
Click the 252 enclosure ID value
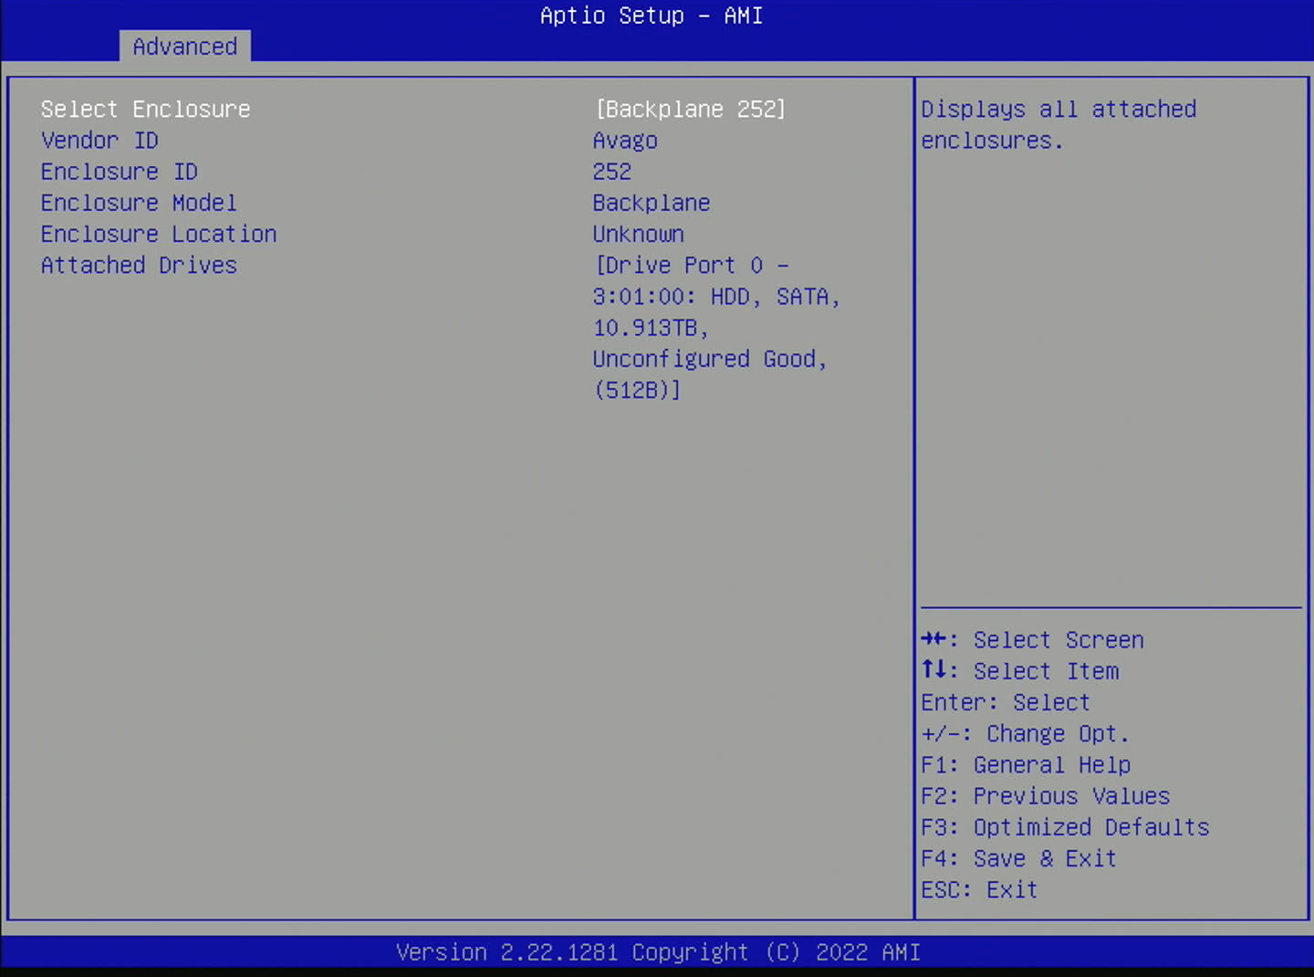coord(612,171)
